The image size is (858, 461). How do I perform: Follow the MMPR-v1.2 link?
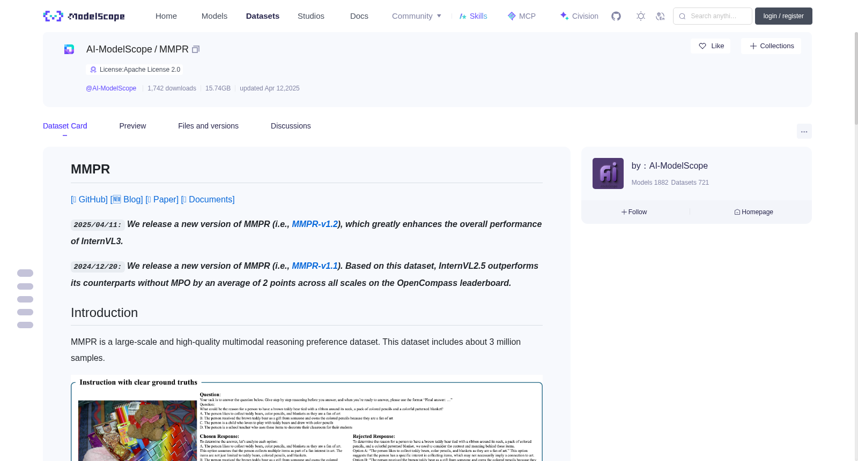point(315,224)
